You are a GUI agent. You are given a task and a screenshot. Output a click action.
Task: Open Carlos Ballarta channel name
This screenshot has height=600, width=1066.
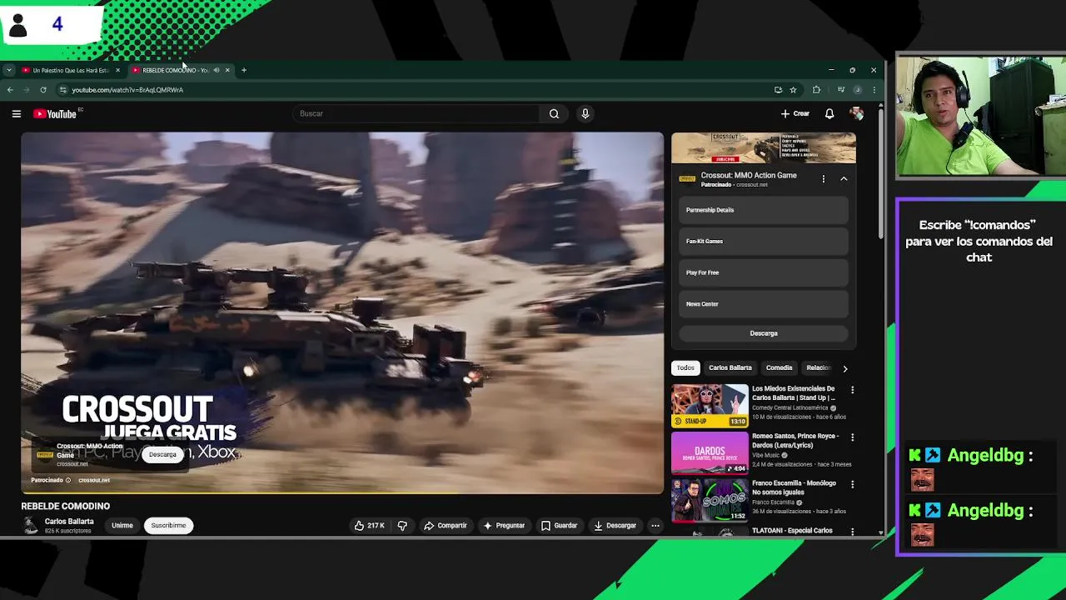click(69, 522)
